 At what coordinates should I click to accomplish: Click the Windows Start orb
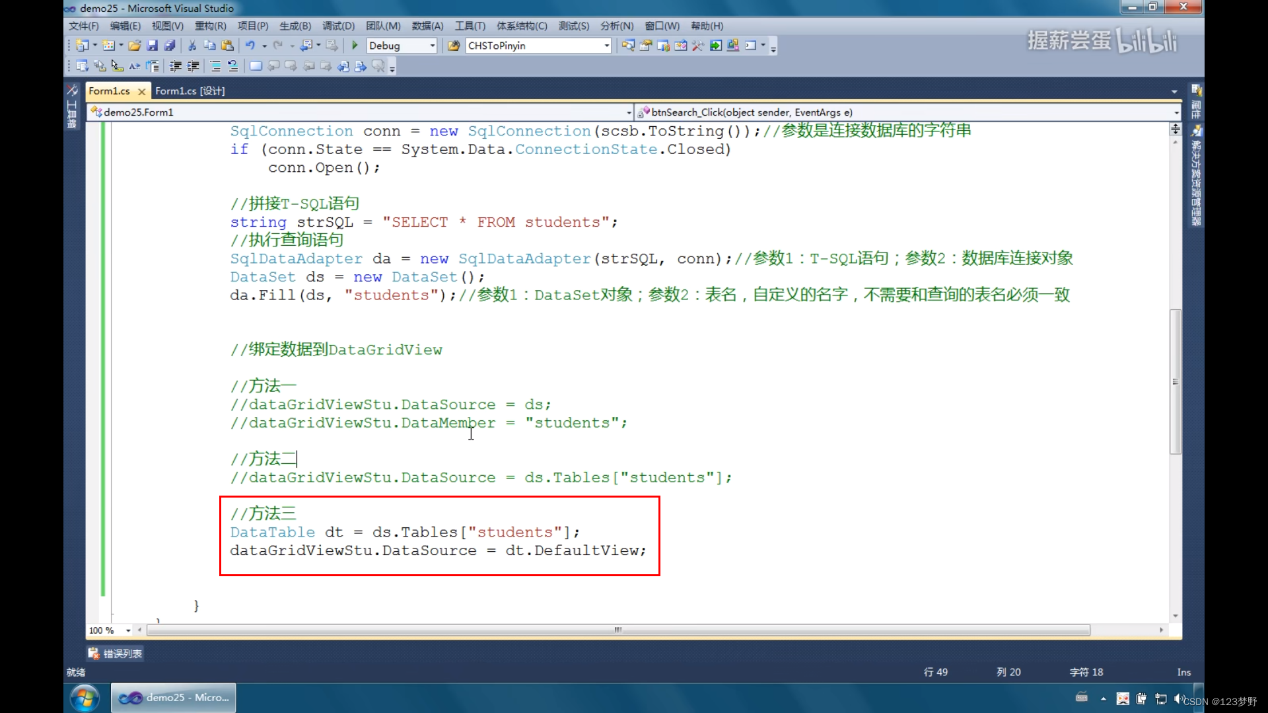[x=85, y=698]
